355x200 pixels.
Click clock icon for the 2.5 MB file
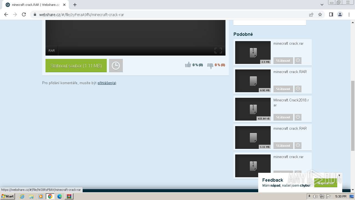(x=298, y=61)
